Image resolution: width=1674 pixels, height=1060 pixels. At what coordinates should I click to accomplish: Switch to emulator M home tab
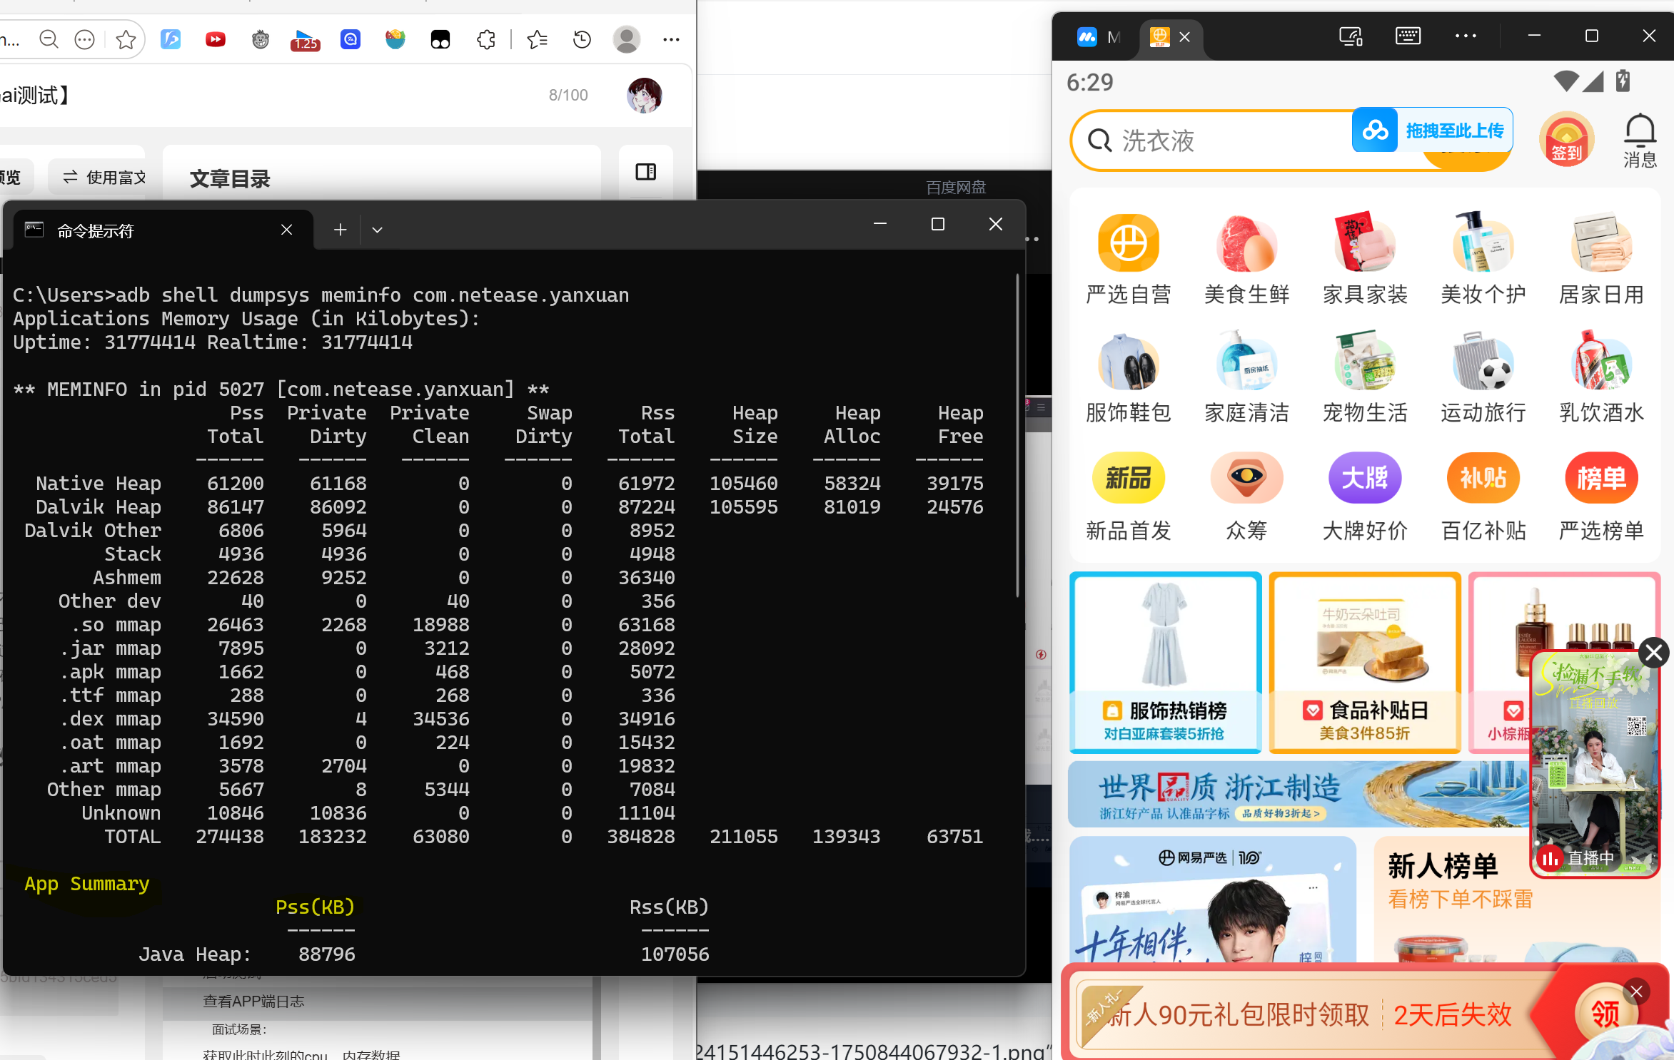pos(1099,36)
